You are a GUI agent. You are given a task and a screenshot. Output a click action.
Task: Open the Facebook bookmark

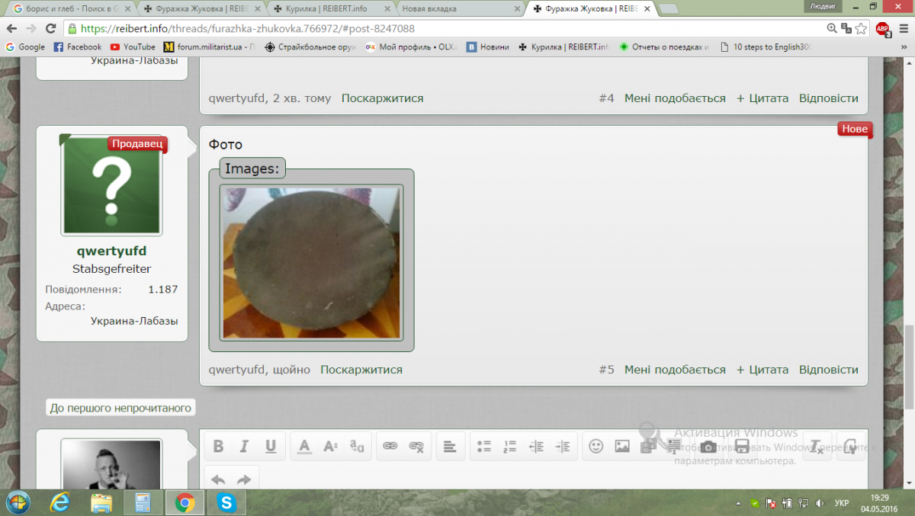point(78,46)
